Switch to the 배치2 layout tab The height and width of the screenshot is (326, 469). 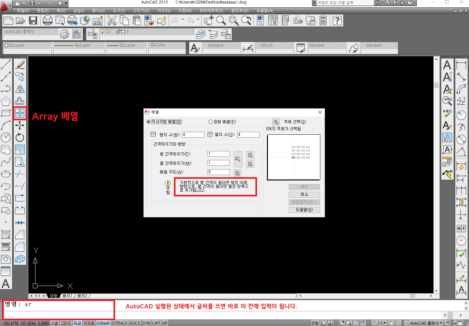(82, 296)
